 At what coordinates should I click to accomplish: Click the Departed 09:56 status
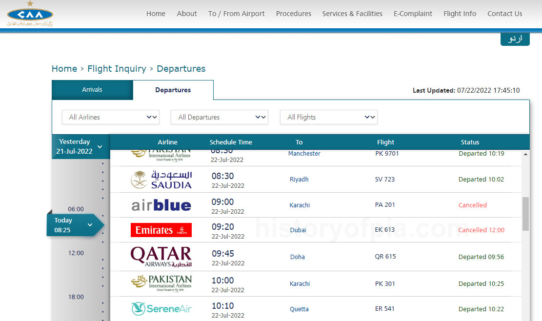point(481,257)
